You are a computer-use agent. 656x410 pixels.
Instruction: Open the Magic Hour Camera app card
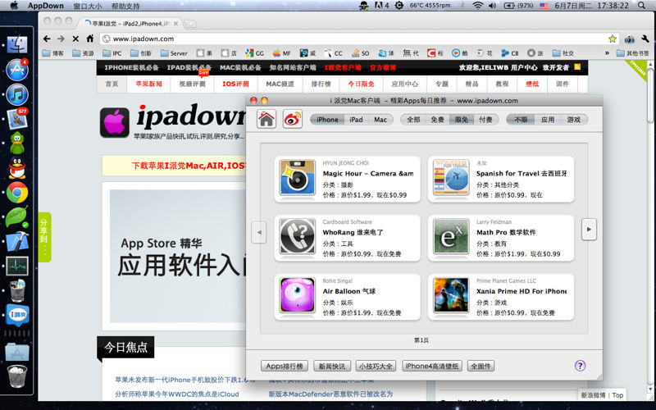pos(347,179)
